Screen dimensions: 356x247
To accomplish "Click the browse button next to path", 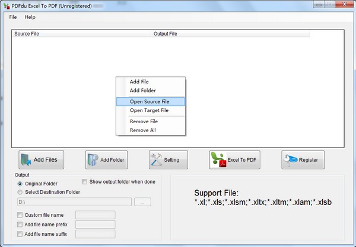I will [142, 203].
